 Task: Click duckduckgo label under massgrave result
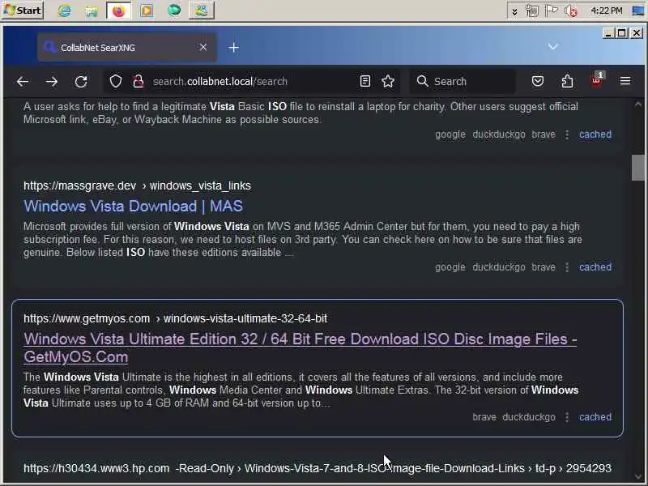pos(499,267)
